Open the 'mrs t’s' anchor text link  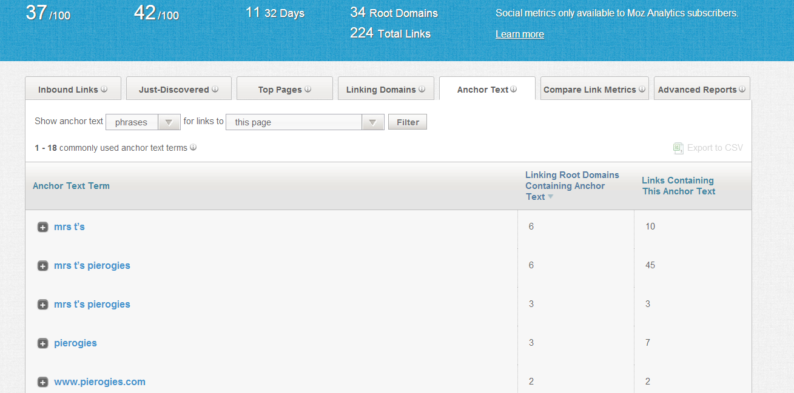tap(69, 226)
